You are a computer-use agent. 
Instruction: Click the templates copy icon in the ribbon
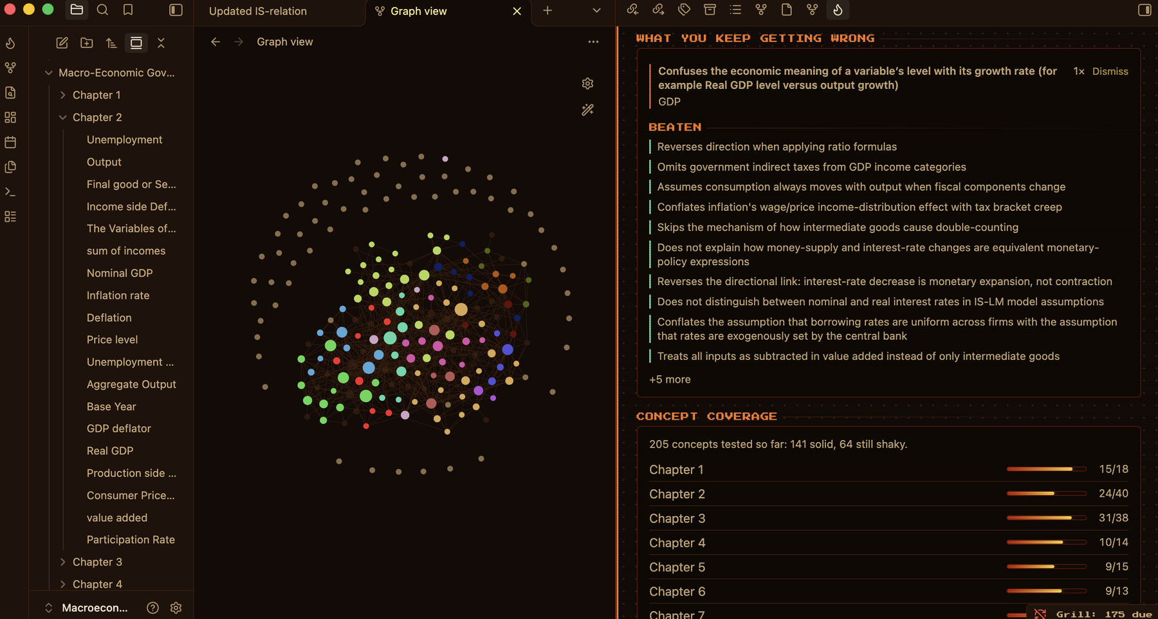[x=10, y=167]
